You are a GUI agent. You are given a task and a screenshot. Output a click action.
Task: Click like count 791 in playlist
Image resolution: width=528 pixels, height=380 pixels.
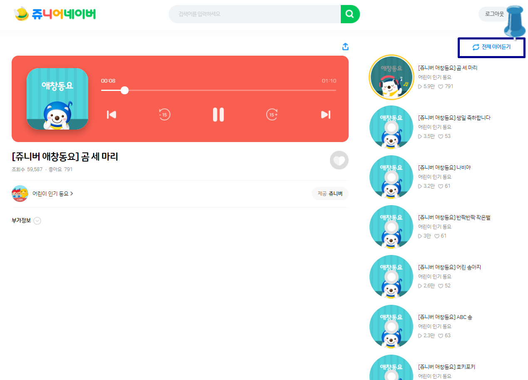tap(446, 86)
